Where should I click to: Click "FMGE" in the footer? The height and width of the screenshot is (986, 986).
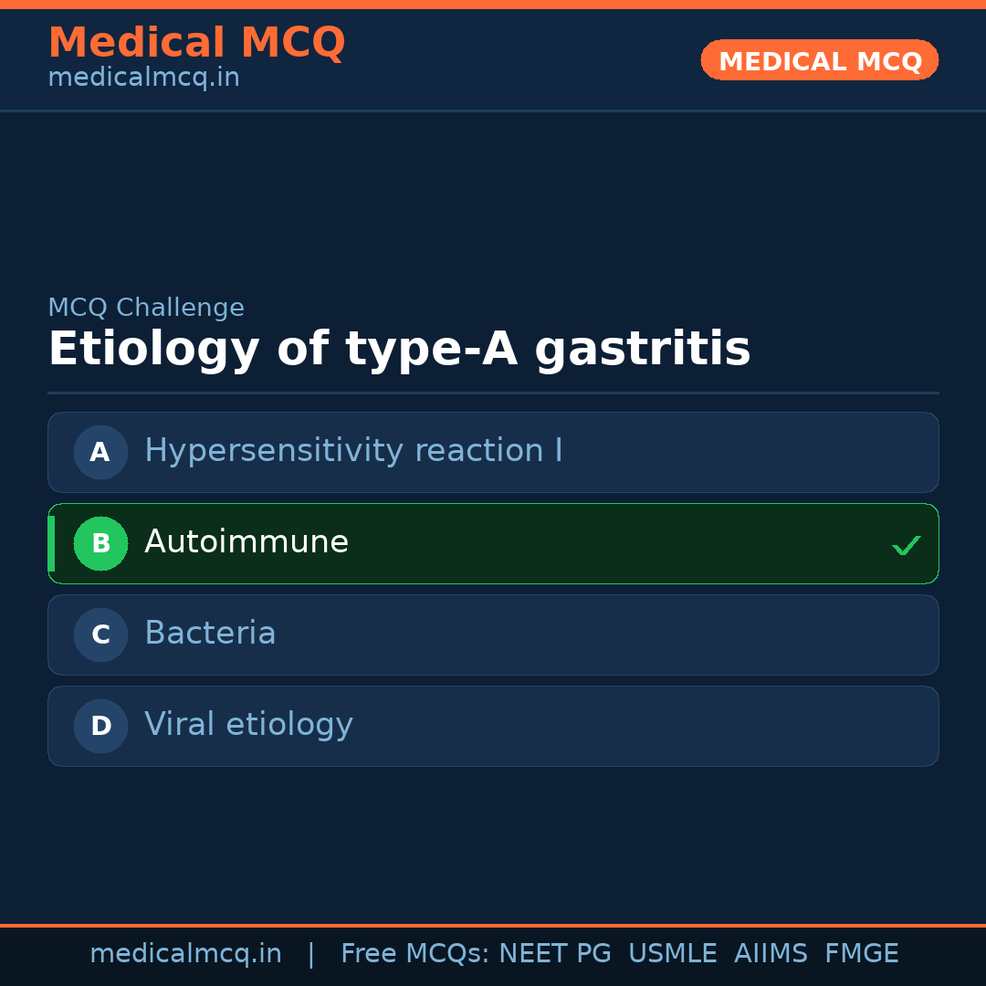[862, 954]
